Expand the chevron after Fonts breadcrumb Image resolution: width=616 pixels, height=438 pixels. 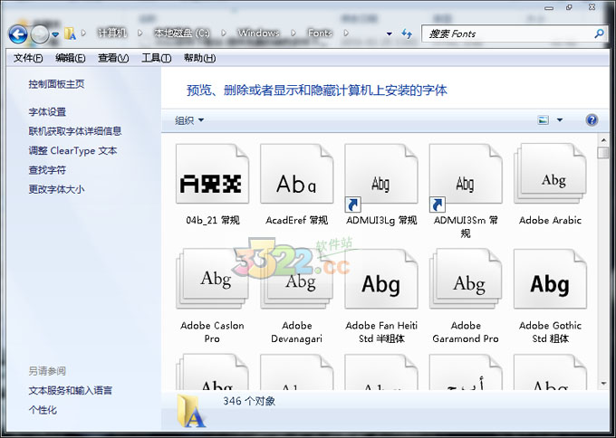coord(346,33)
